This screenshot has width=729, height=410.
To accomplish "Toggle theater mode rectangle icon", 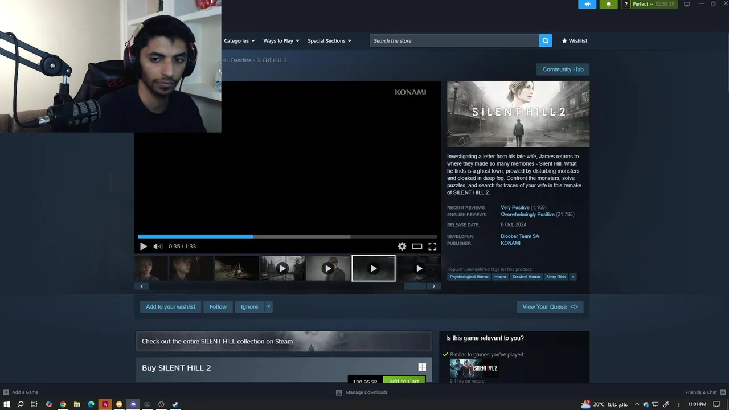I will pyautogui.click(x=417, y=247).
